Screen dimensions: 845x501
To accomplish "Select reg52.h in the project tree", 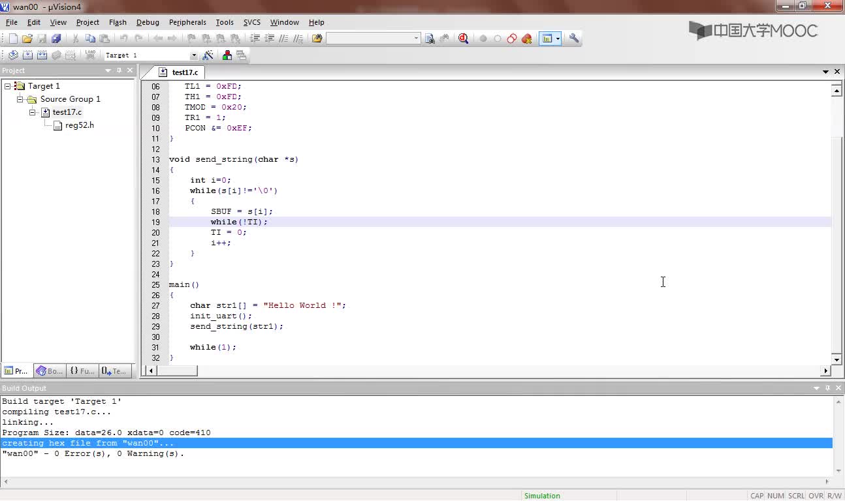I will click(80, 125).
